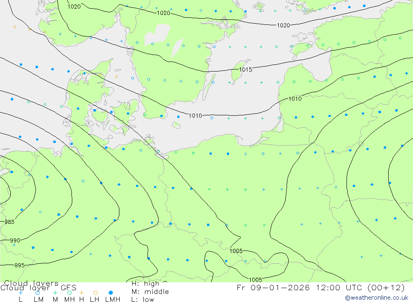Click the 'H: high' legend text

pyautogui.click(x=145, y=284)
